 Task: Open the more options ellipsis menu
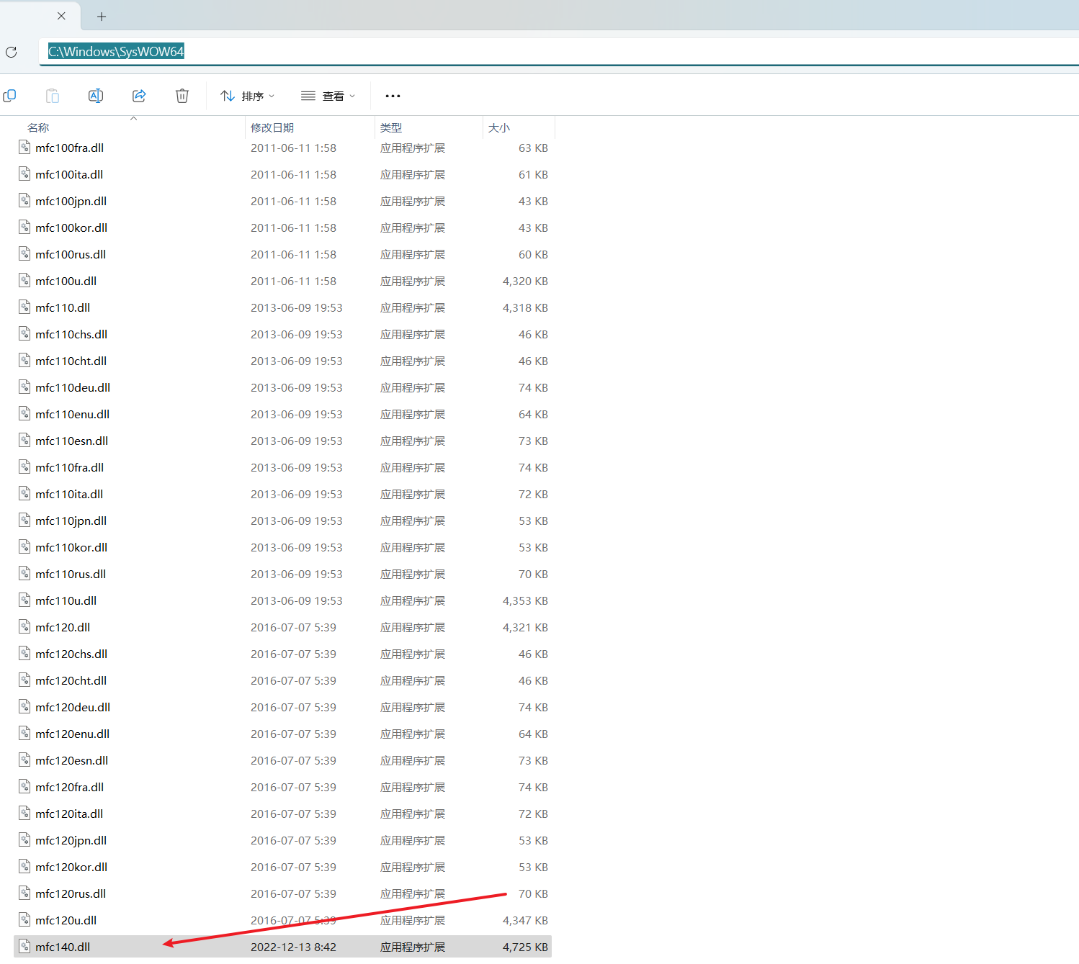click(393, 96)
